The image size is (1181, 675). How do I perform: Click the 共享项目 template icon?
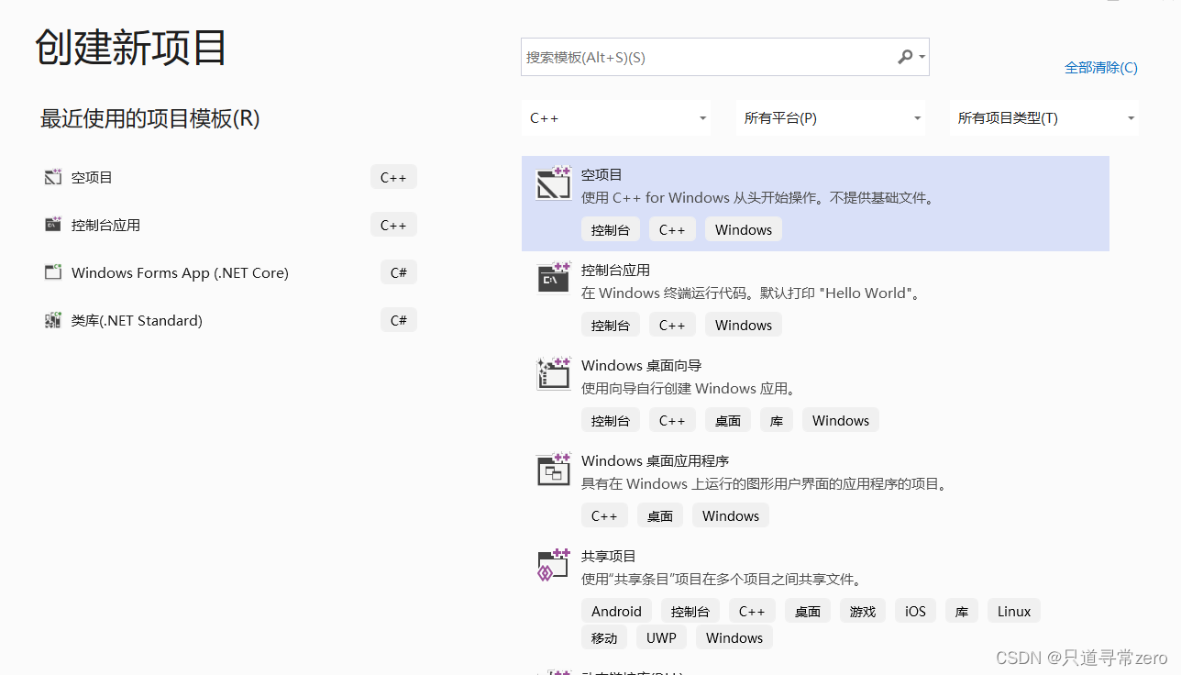(x=554, y=564)
